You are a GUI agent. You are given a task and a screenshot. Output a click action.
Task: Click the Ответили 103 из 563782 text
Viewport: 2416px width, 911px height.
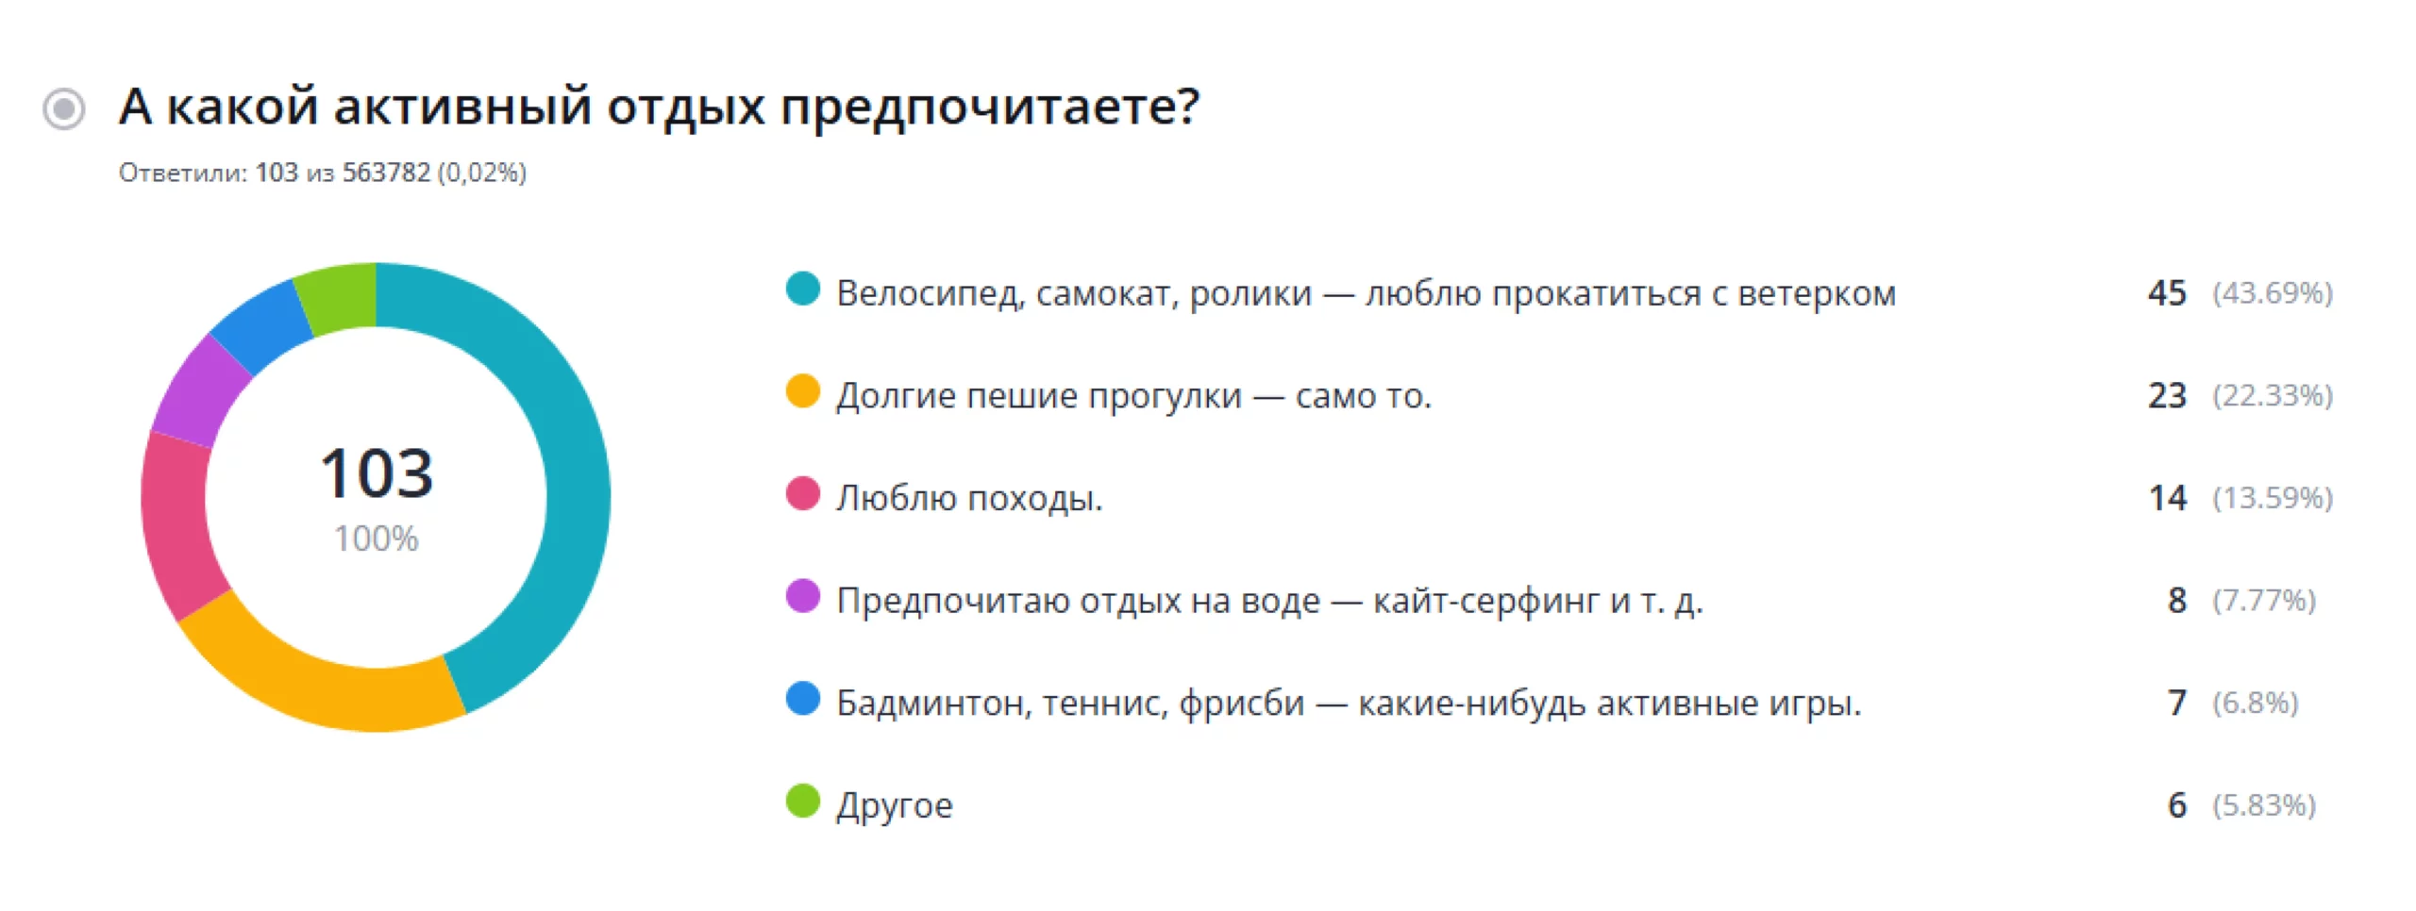(x=322, y=173)
